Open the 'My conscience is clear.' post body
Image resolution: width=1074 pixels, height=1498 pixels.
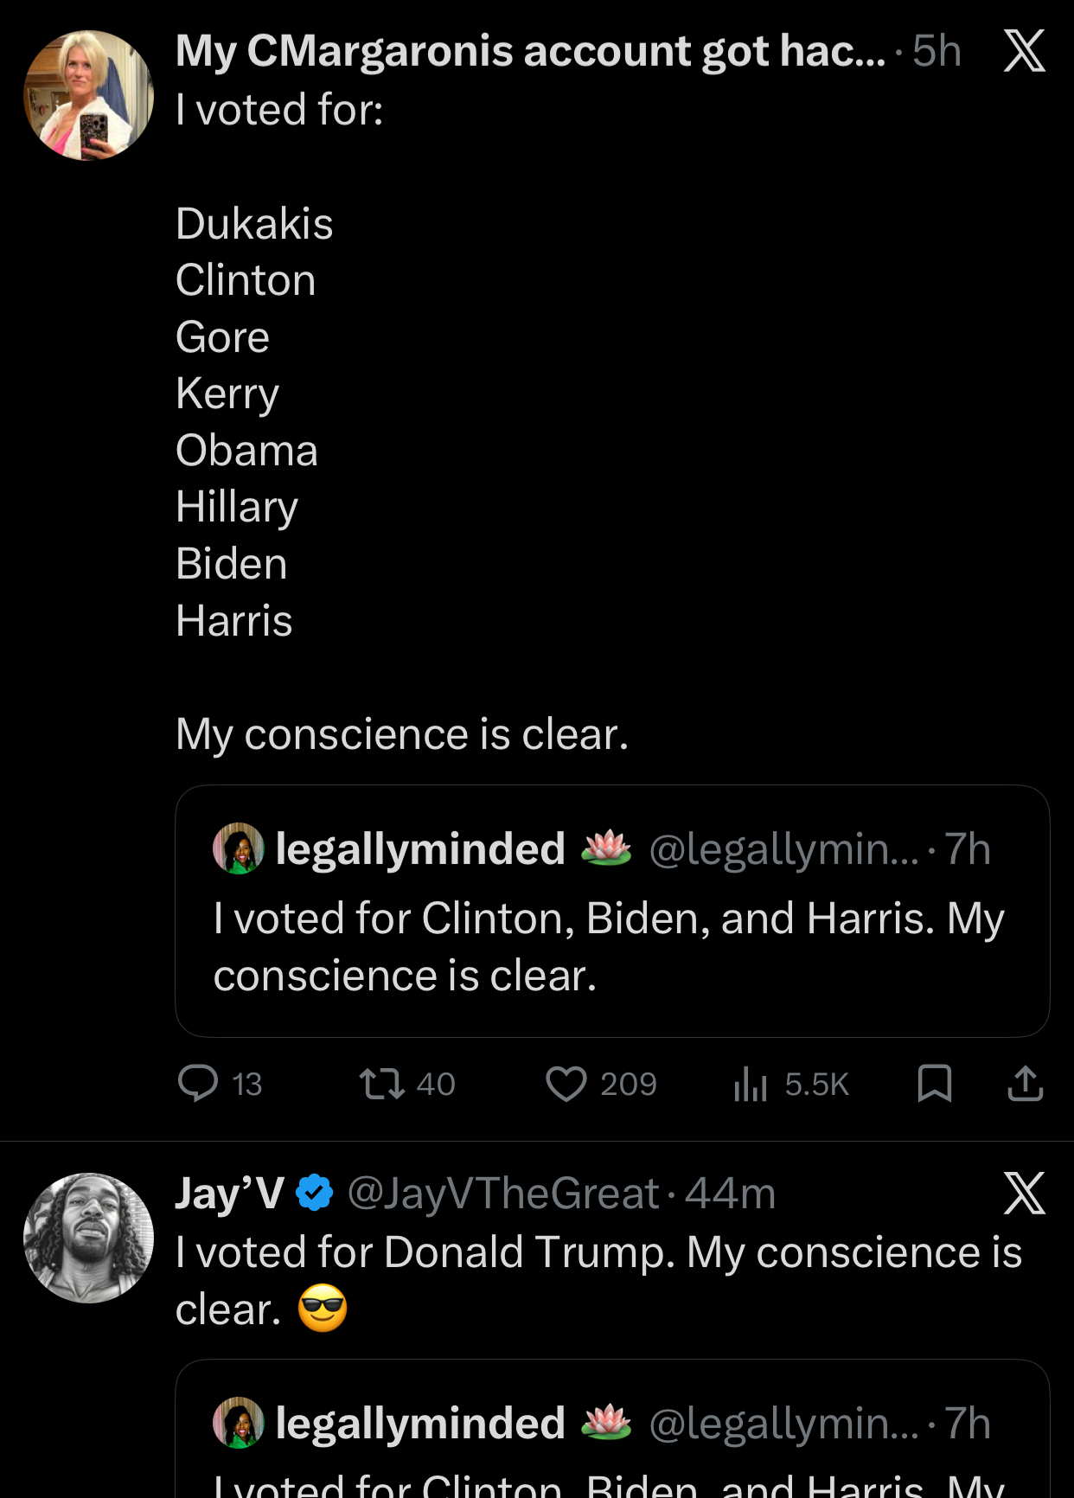click(x=402, y=734)
